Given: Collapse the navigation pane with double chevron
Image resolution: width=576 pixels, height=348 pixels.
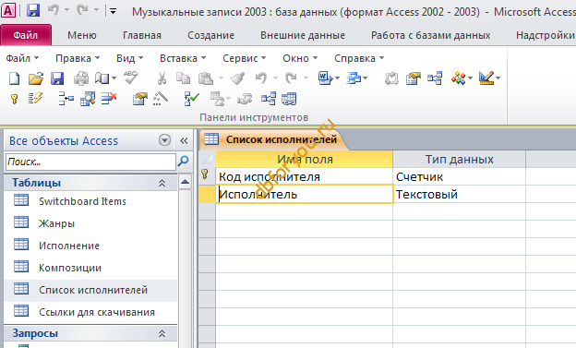Looking at the screenshot, I should pos(184,140).
